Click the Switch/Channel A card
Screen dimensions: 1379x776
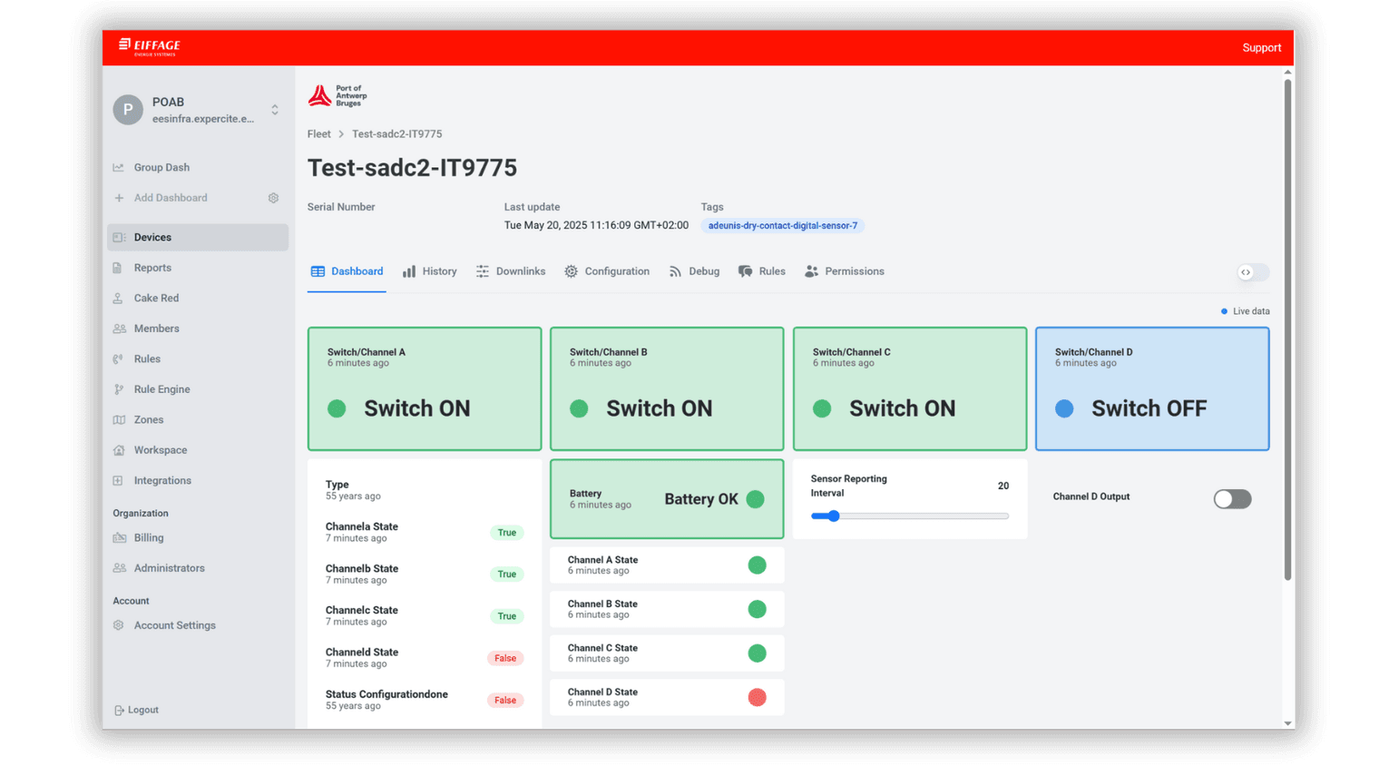point(425,388)
